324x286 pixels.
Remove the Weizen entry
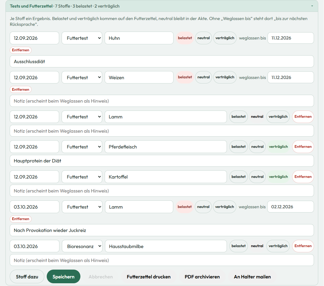pyautogui.click(x=20, y=90)
